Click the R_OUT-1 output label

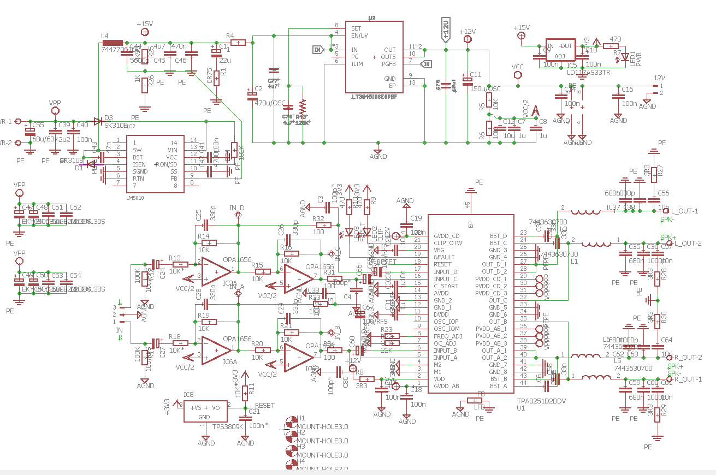[x=688, y=379]
